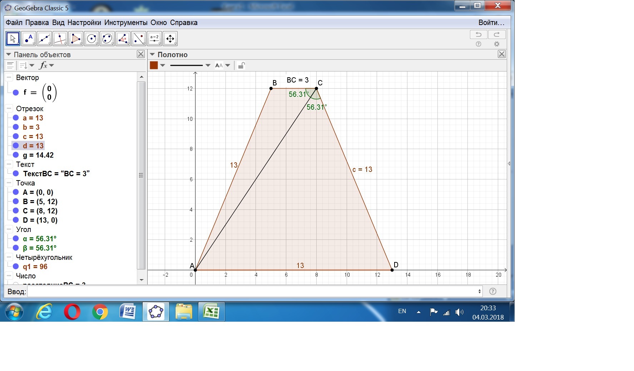
Task: Redo the last action
Action: (497, 35)
